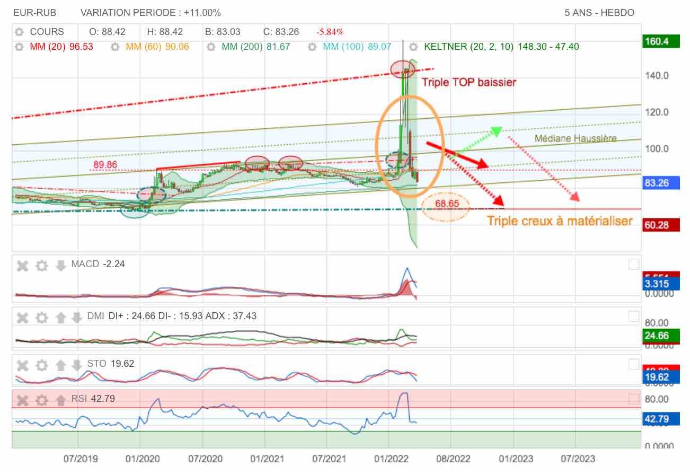Tick the checkbox in MACD panel

634,264
